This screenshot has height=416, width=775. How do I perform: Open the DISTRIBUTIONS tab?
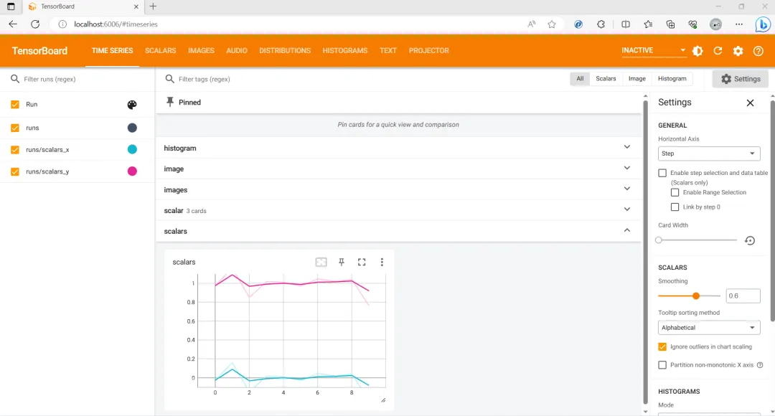pyautogui.click(x=285, y=50)
